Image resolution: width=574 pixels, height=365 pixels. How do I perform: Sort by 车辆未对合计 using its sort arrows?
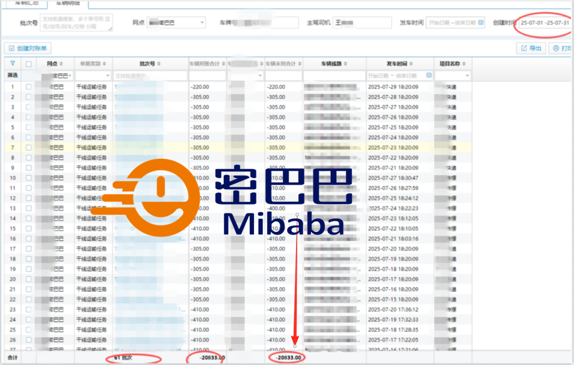pyautogui.click(x=299, y=64)
